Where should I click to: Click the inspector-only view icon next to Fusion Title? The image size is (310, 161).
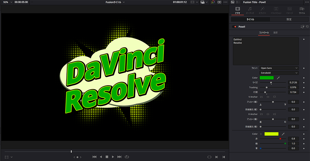(x=233, y=2)
